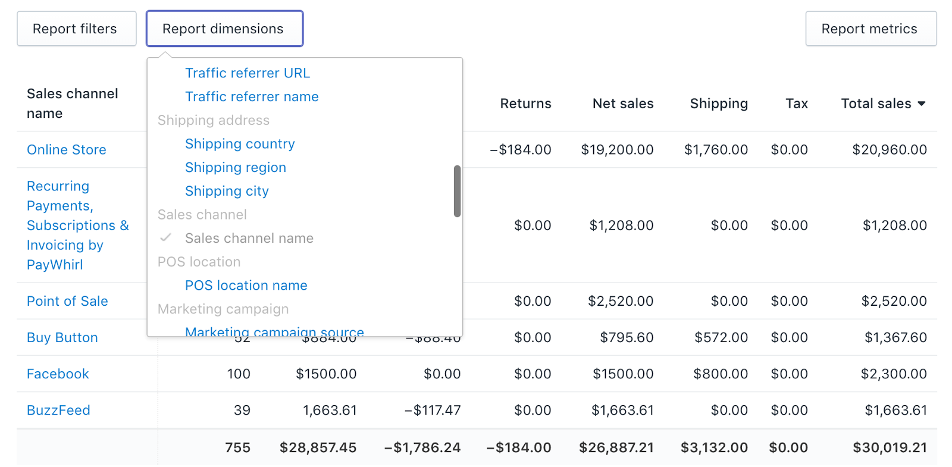Sort by the Net sales column header
Image resolution: width=952 pixels, height=467 pixels.
(622, 104)
